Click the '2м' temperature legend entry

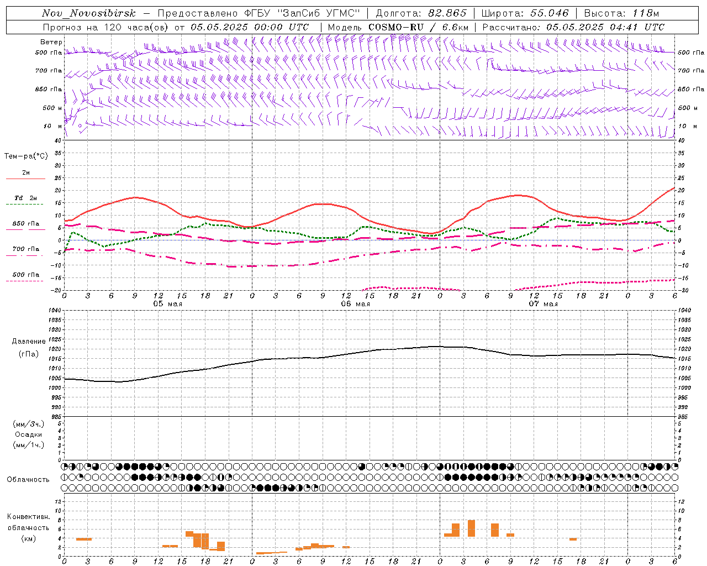[x=26, y=173]
